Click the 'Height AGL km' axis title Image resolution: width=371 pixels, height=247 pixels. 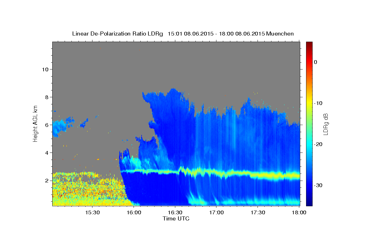(35, 124)
